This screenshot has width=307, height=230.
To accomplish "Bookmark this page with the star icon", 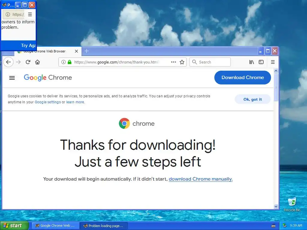I will coord(182,62).
